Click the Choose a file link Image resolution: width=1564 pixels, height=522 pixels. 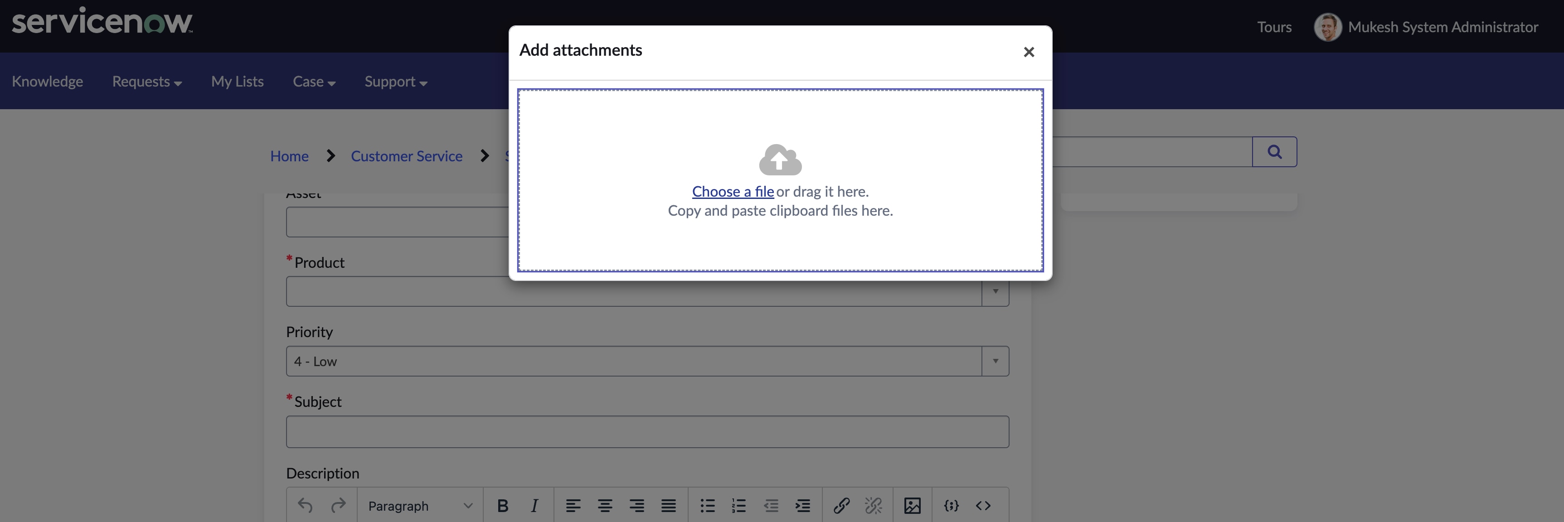733,192
